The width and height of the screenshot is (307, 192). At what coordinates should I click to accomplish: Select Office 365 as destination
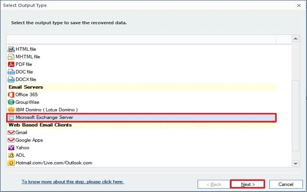click(x=26, y=94)
